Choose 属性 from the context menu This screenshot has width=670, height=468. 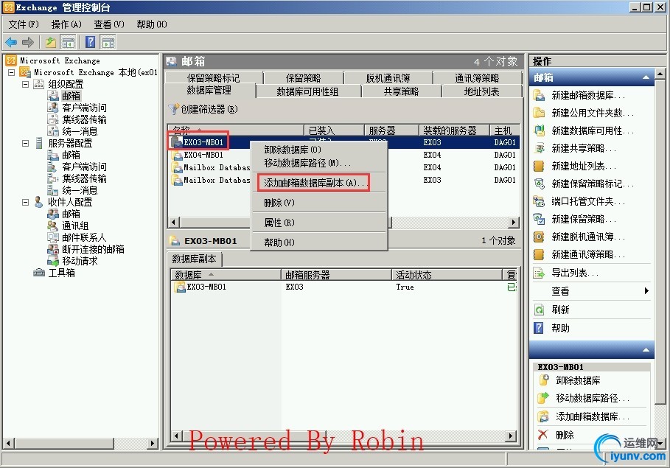[x=318, y=223]
